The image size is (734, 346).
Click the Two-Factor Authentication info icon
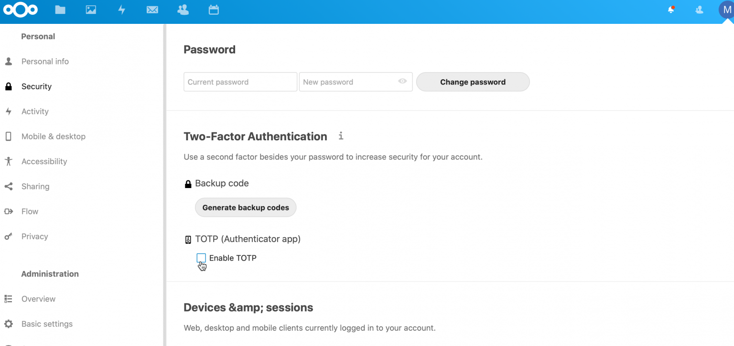pyautogui.click(x=341, y=136)
